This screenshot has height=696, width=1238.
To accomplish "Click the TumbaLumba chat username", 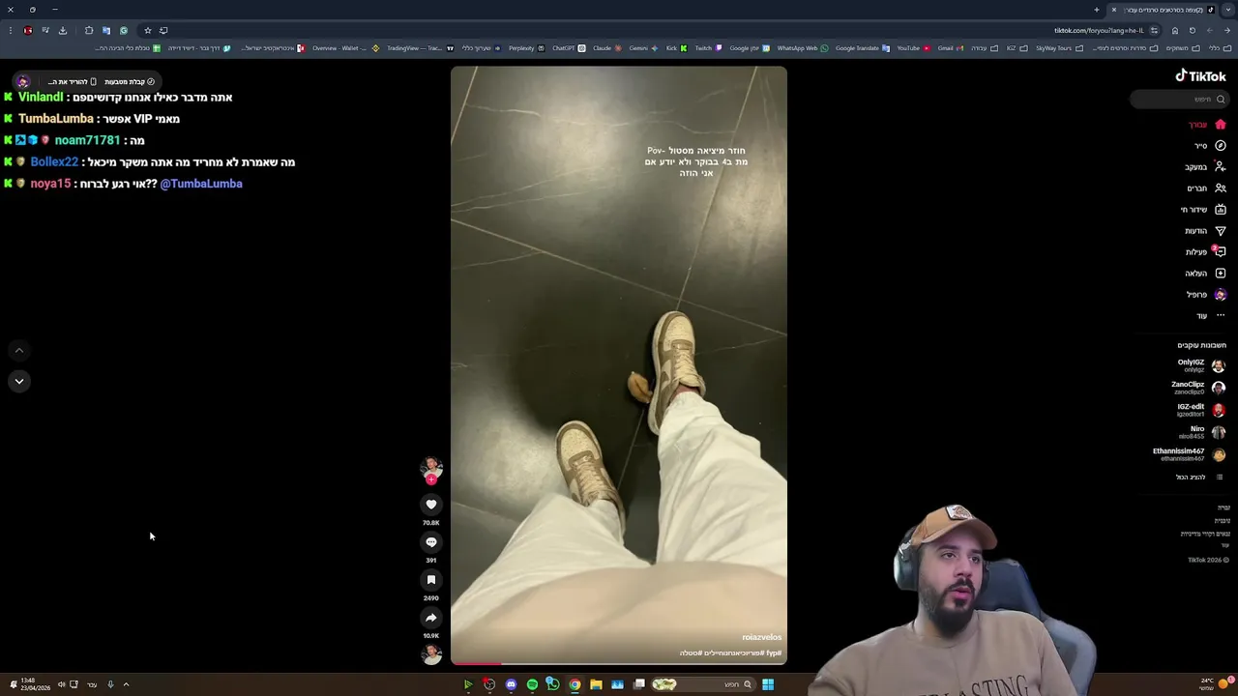I will (x=56, y=119).
